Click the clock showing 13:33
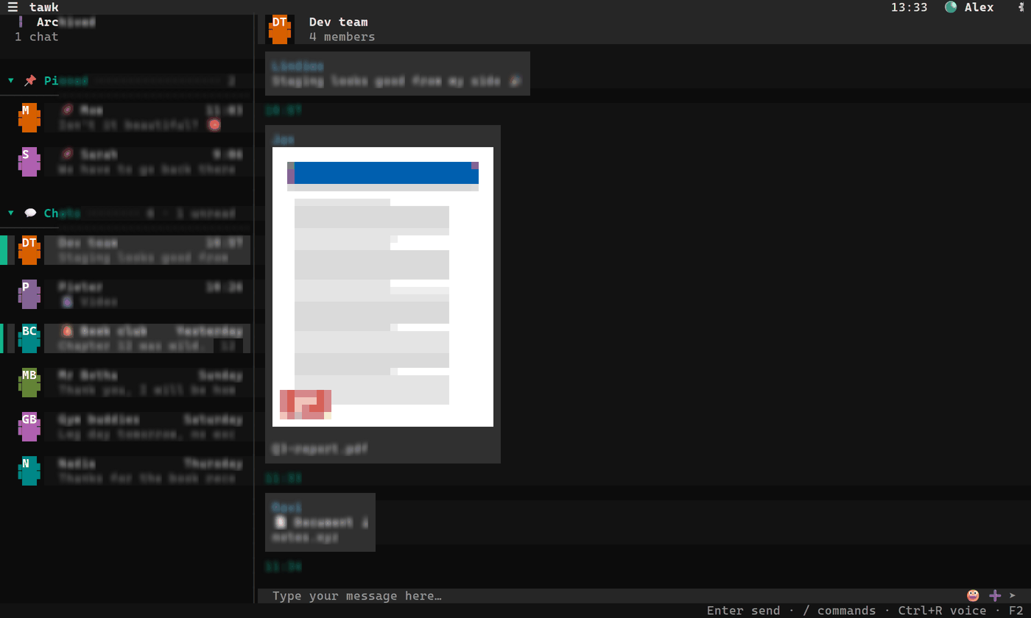The width and height of the screenshot is (1031, 618). coord(909,7)
